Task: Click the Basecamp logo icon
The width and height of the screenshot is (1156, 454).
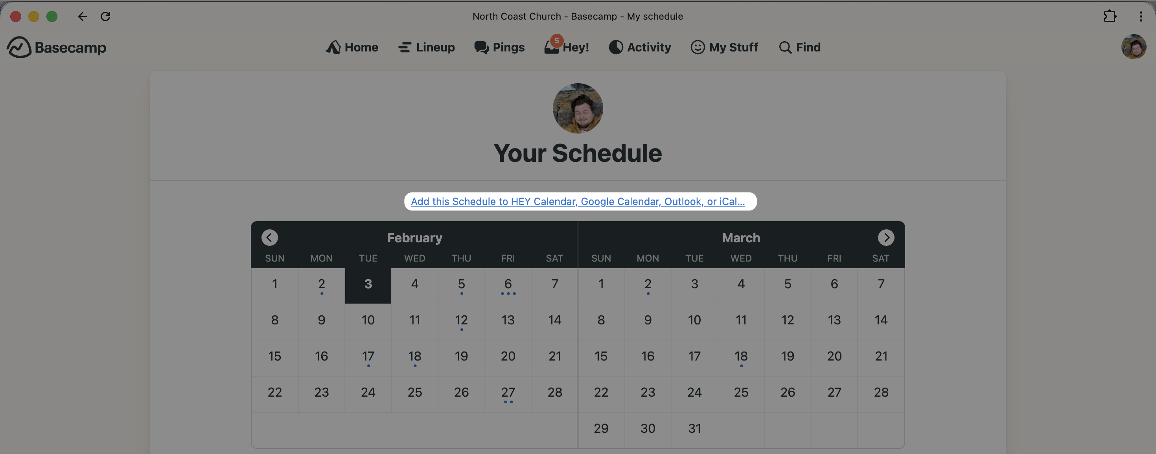Action: coord(19,47)
